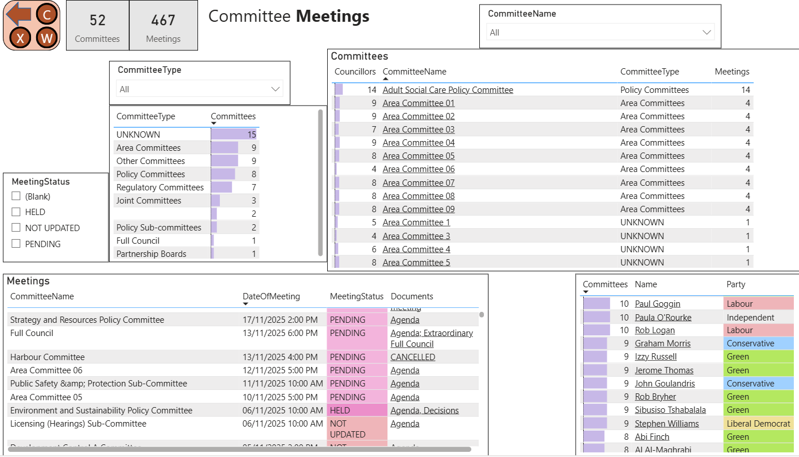
Task: Open the CommitteeName dropdown
Action: (x=600, y=33)
